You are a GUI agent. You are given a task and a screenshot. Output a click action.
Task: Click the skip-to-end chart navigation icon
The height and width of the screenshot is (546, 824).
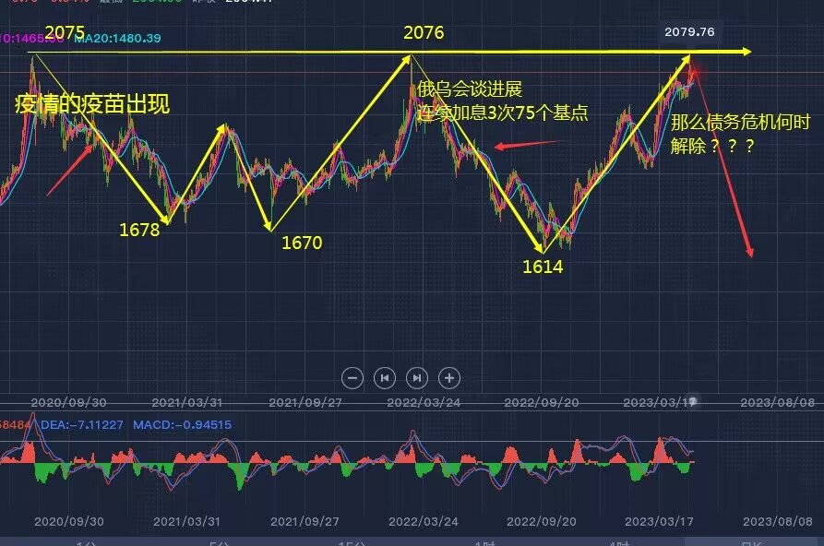coord(417,378)
